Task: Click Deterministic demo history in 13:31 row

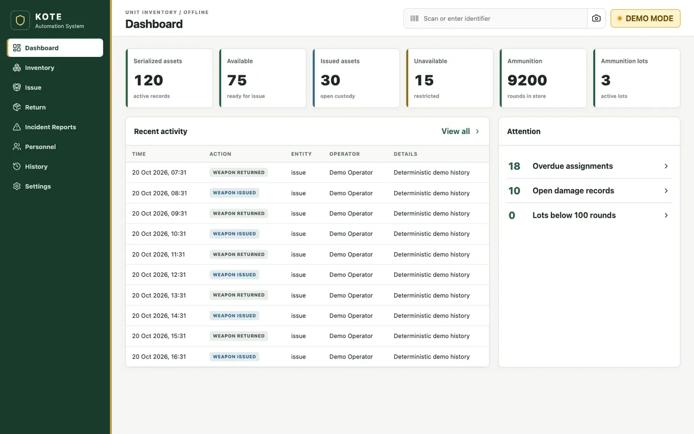Action: [432, 295]
